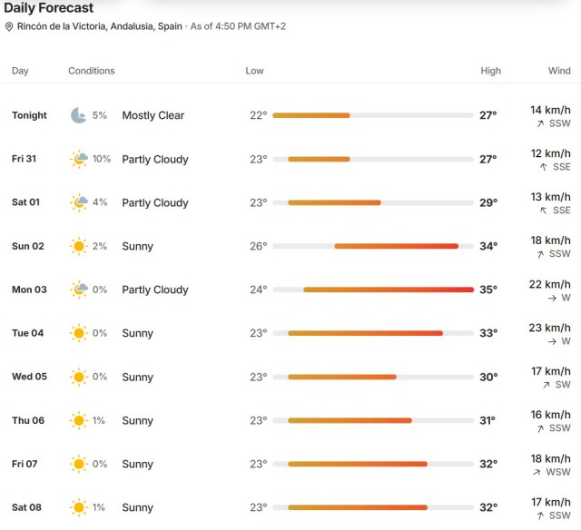Click the moon icon for Tonight

pyautogui.click(x=79, y=115)
